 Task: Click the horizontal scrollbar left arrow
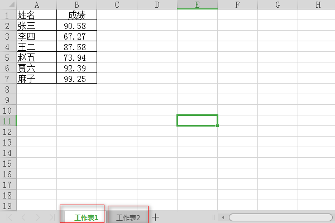(x=223, y=217)
